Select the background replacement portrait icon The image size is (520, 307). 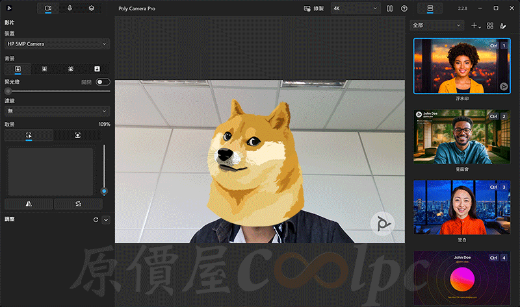point(97,69)
